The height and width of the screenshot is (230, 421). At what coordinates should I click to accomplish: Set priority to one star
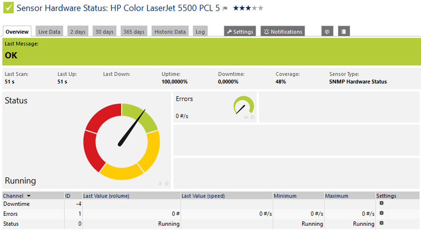click(236, 8)
